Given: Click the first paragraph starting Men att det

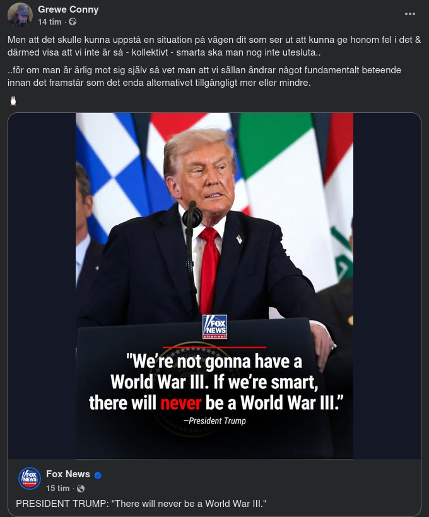Looking at the screenshot, I should [x=214, y=46].
